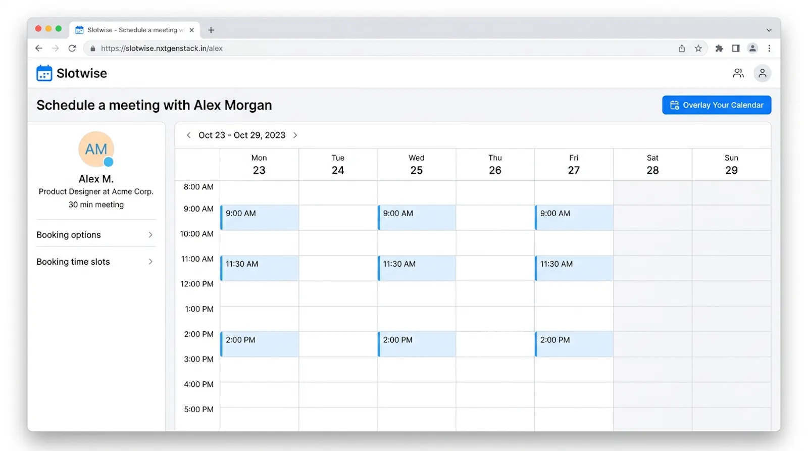Go to the next week chevron
Screen dimensions: 808x451
pos(295,135)
